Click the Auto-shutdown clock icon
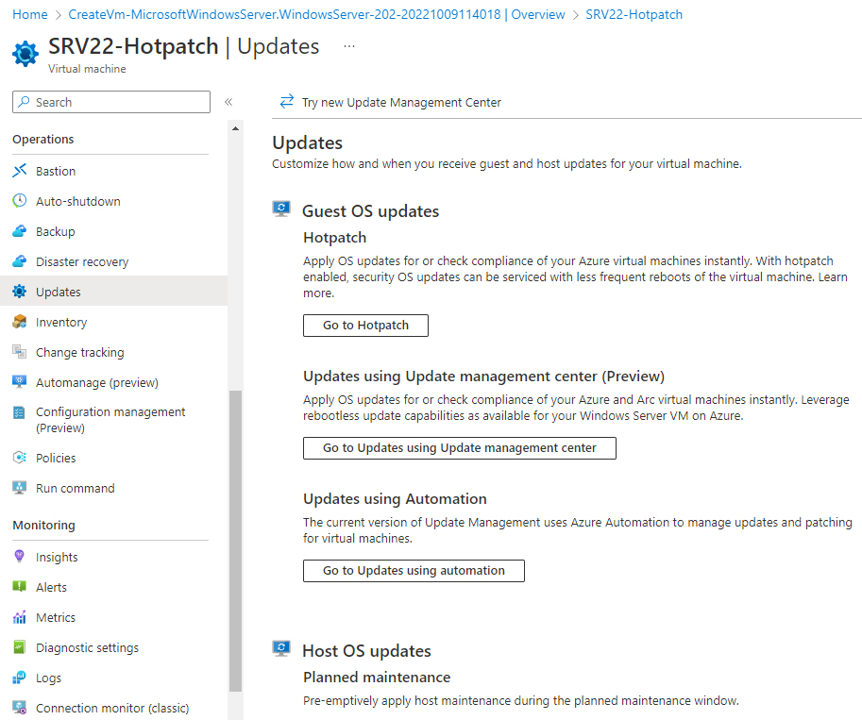The image size is (862, 720). click(19, 201)
